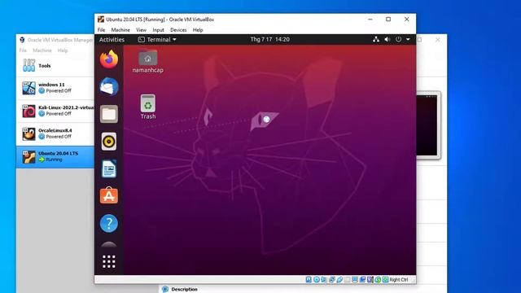Click network adapter icon in VM status bar
This screenshot has height=293, width=521.
331,279
